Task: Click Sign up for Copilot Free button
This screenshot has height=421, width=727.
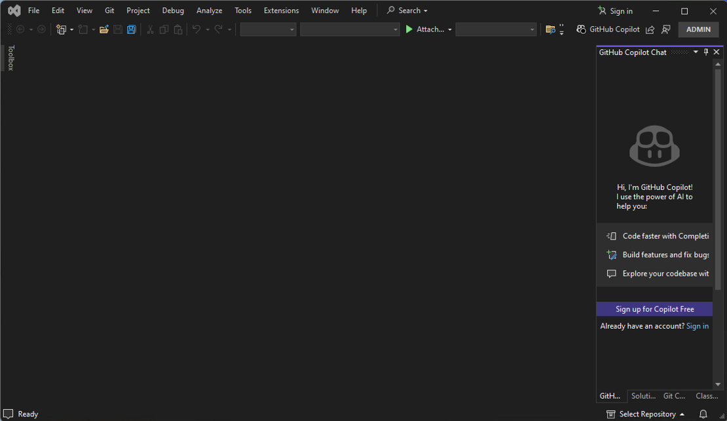Action: (655, 309)
